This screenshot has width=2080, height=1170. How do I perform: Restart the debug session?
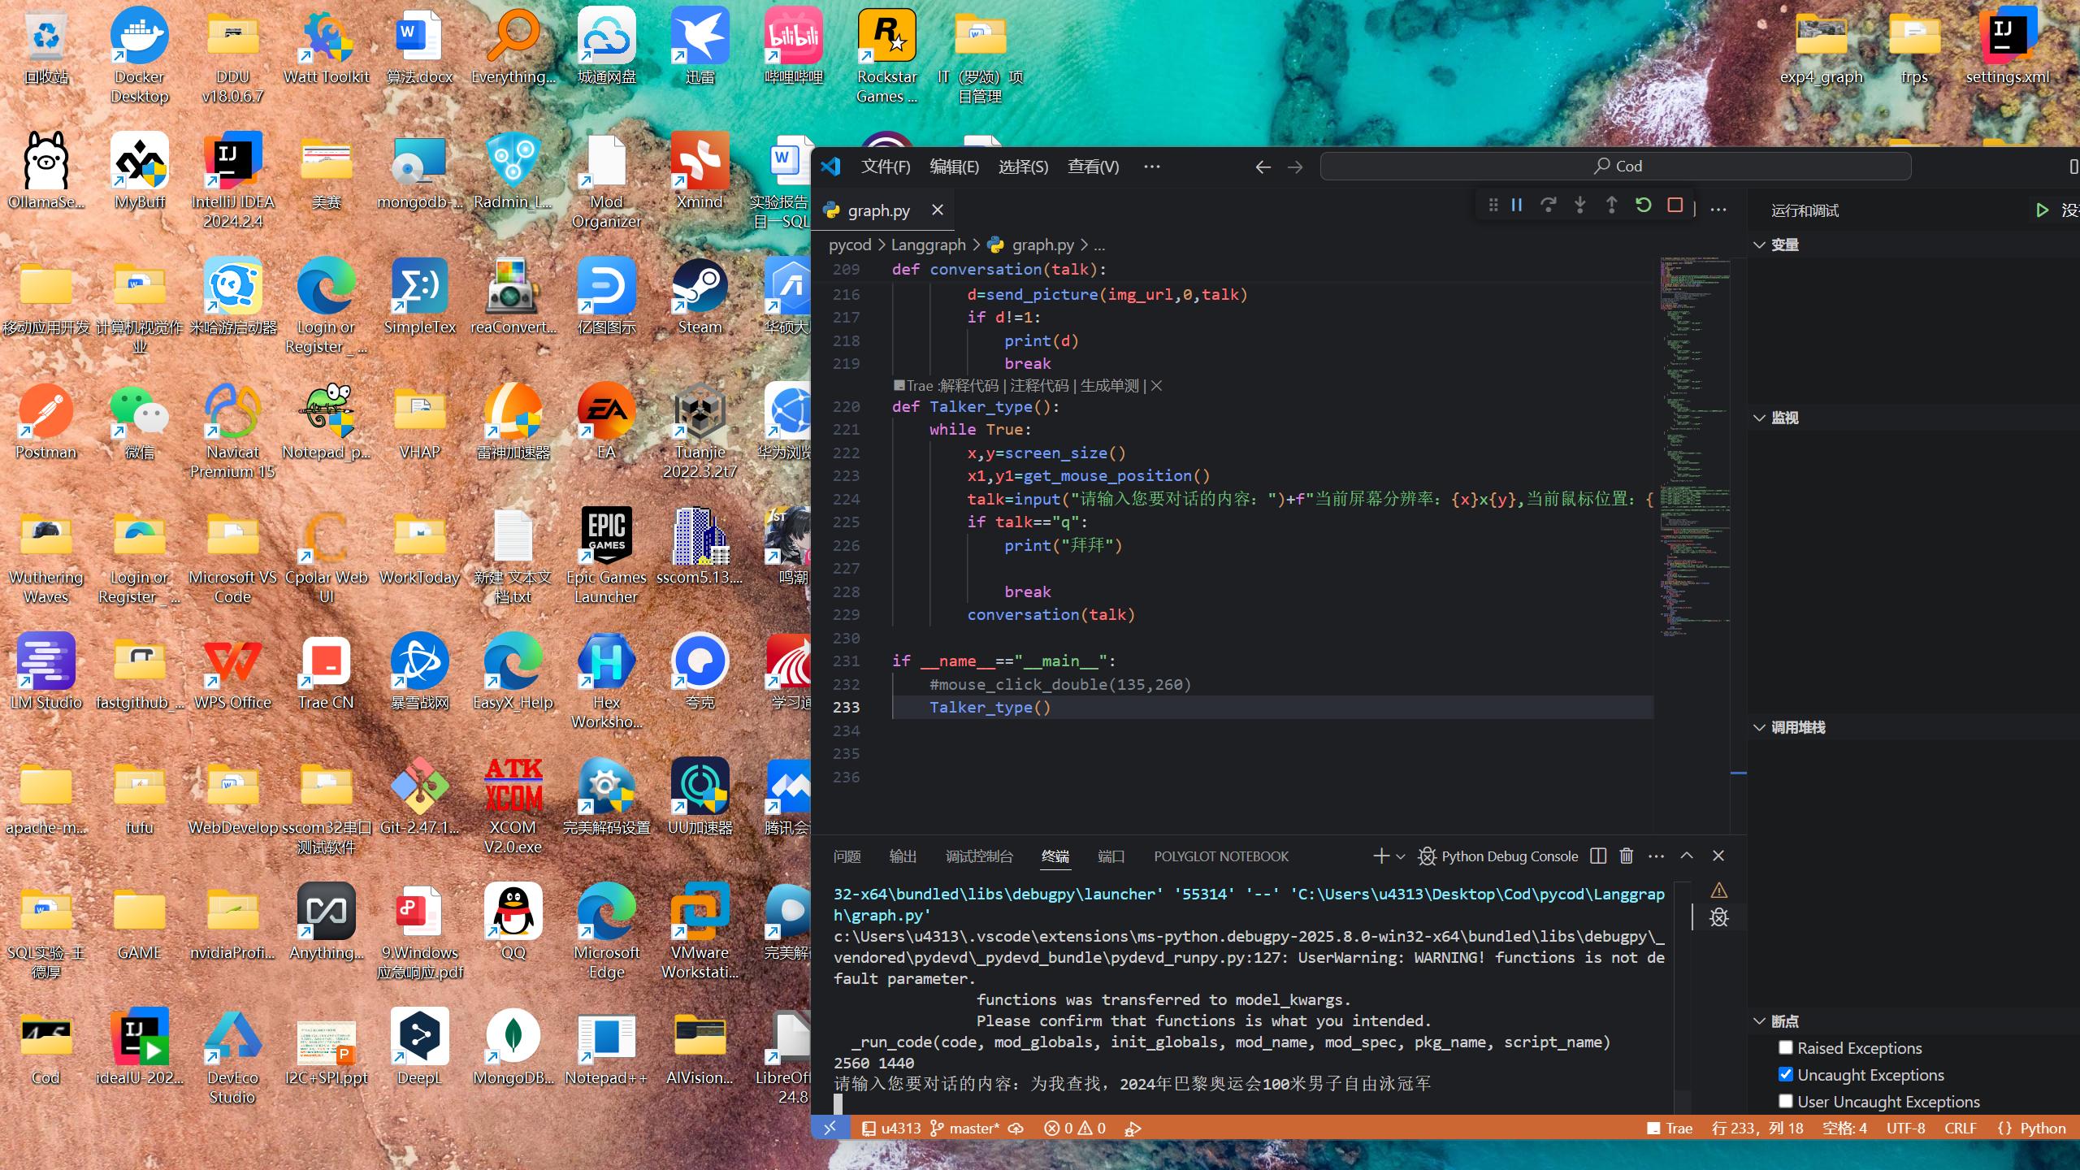1643,205
